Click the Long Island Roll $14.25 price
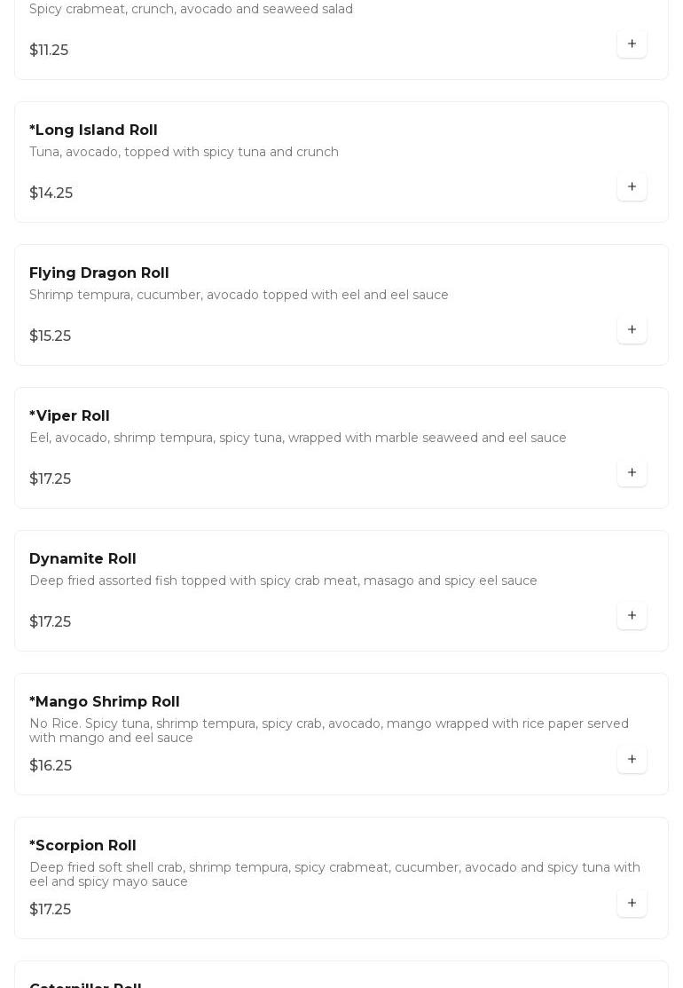 pos(51,194)
